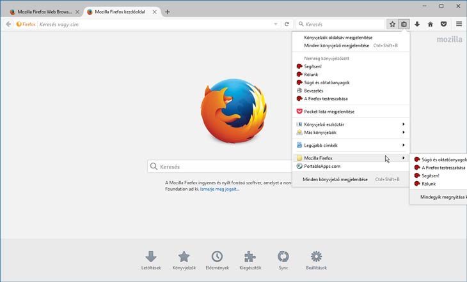Click the folder icon beside Mozilla Firefox
This screenshot has height=282, width=467.
299,158
